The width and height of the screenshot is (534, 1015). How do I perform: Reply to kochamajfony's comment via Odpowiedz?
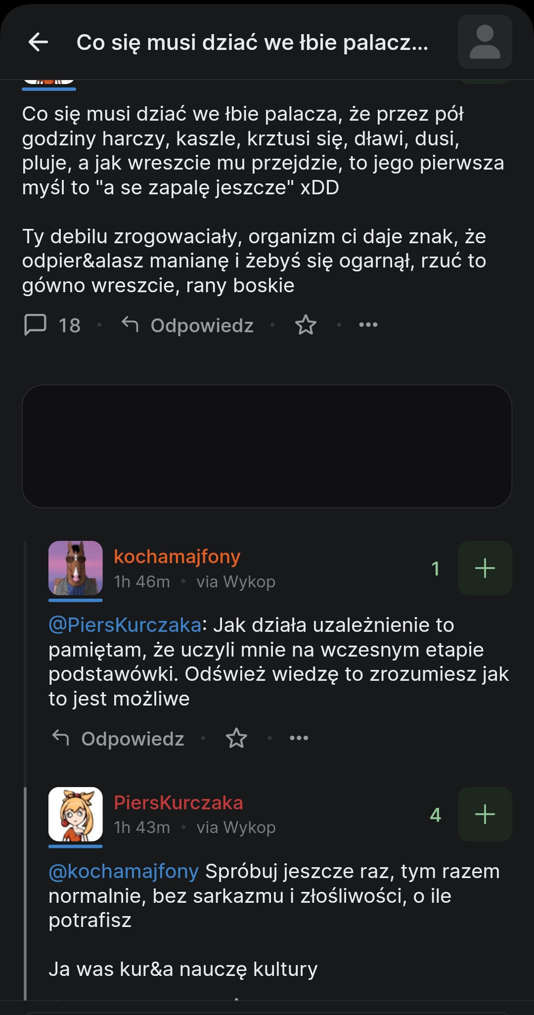point(119,738)
